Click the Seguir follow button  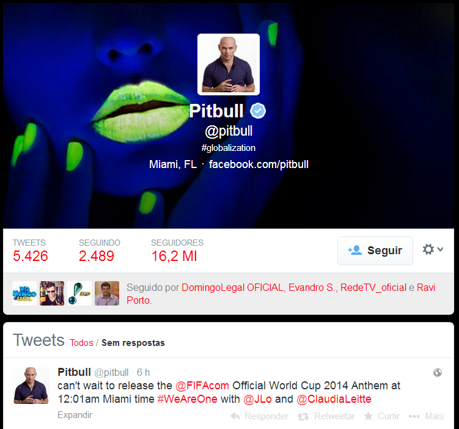tap(375, 251)
